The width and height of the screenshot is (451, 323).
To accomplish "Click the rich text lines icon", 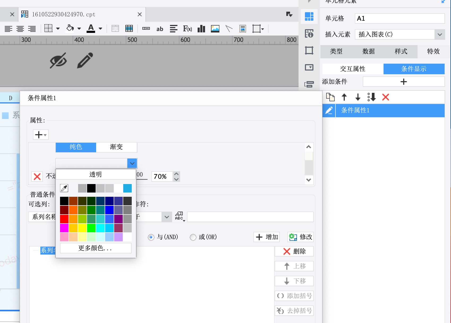I will click(173, 29).
